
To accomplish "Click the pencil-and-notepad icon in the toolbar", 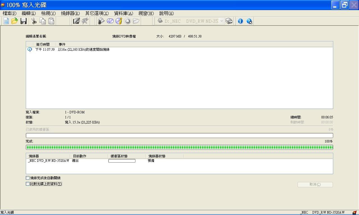I will [x=76, y=21].
